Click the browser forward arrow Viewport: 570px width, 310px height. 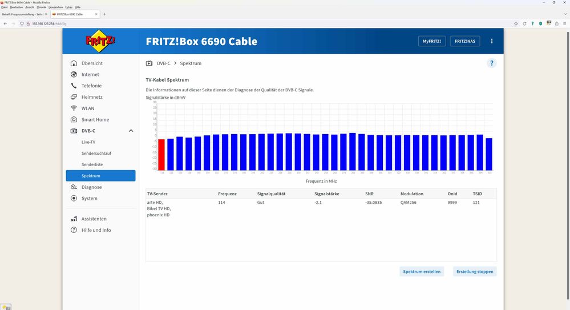[x=14, y=23]
